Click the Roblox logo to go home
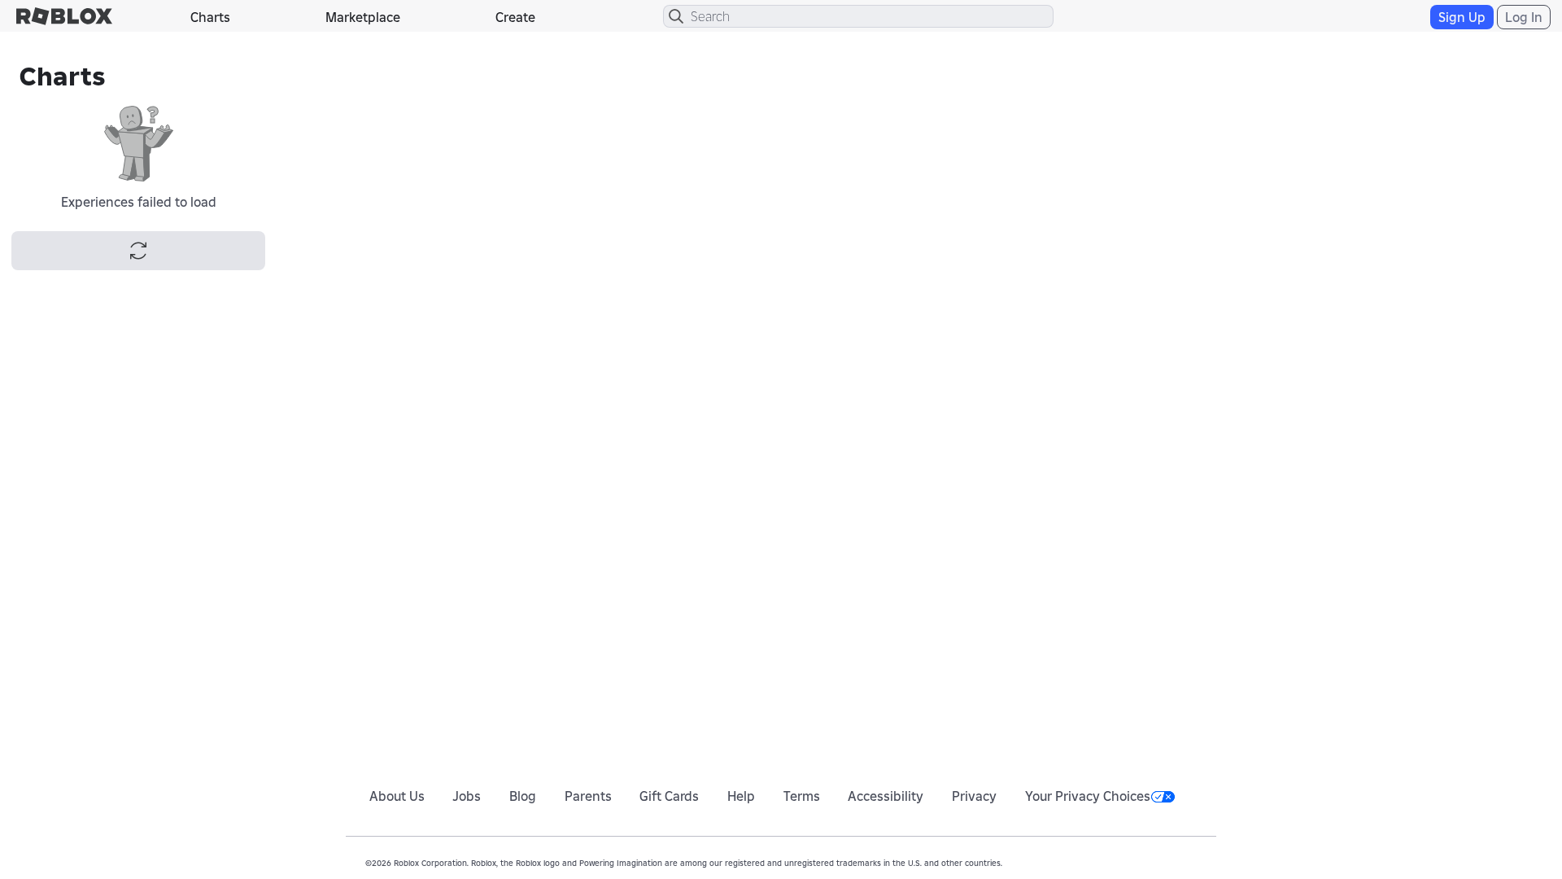This screenshot has height=879, width=1562. point(63,16)
